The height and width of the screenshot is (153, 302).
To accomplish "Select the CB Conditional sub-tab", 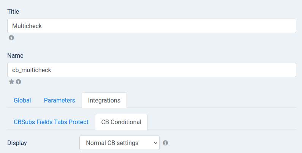I will (121, 122).
